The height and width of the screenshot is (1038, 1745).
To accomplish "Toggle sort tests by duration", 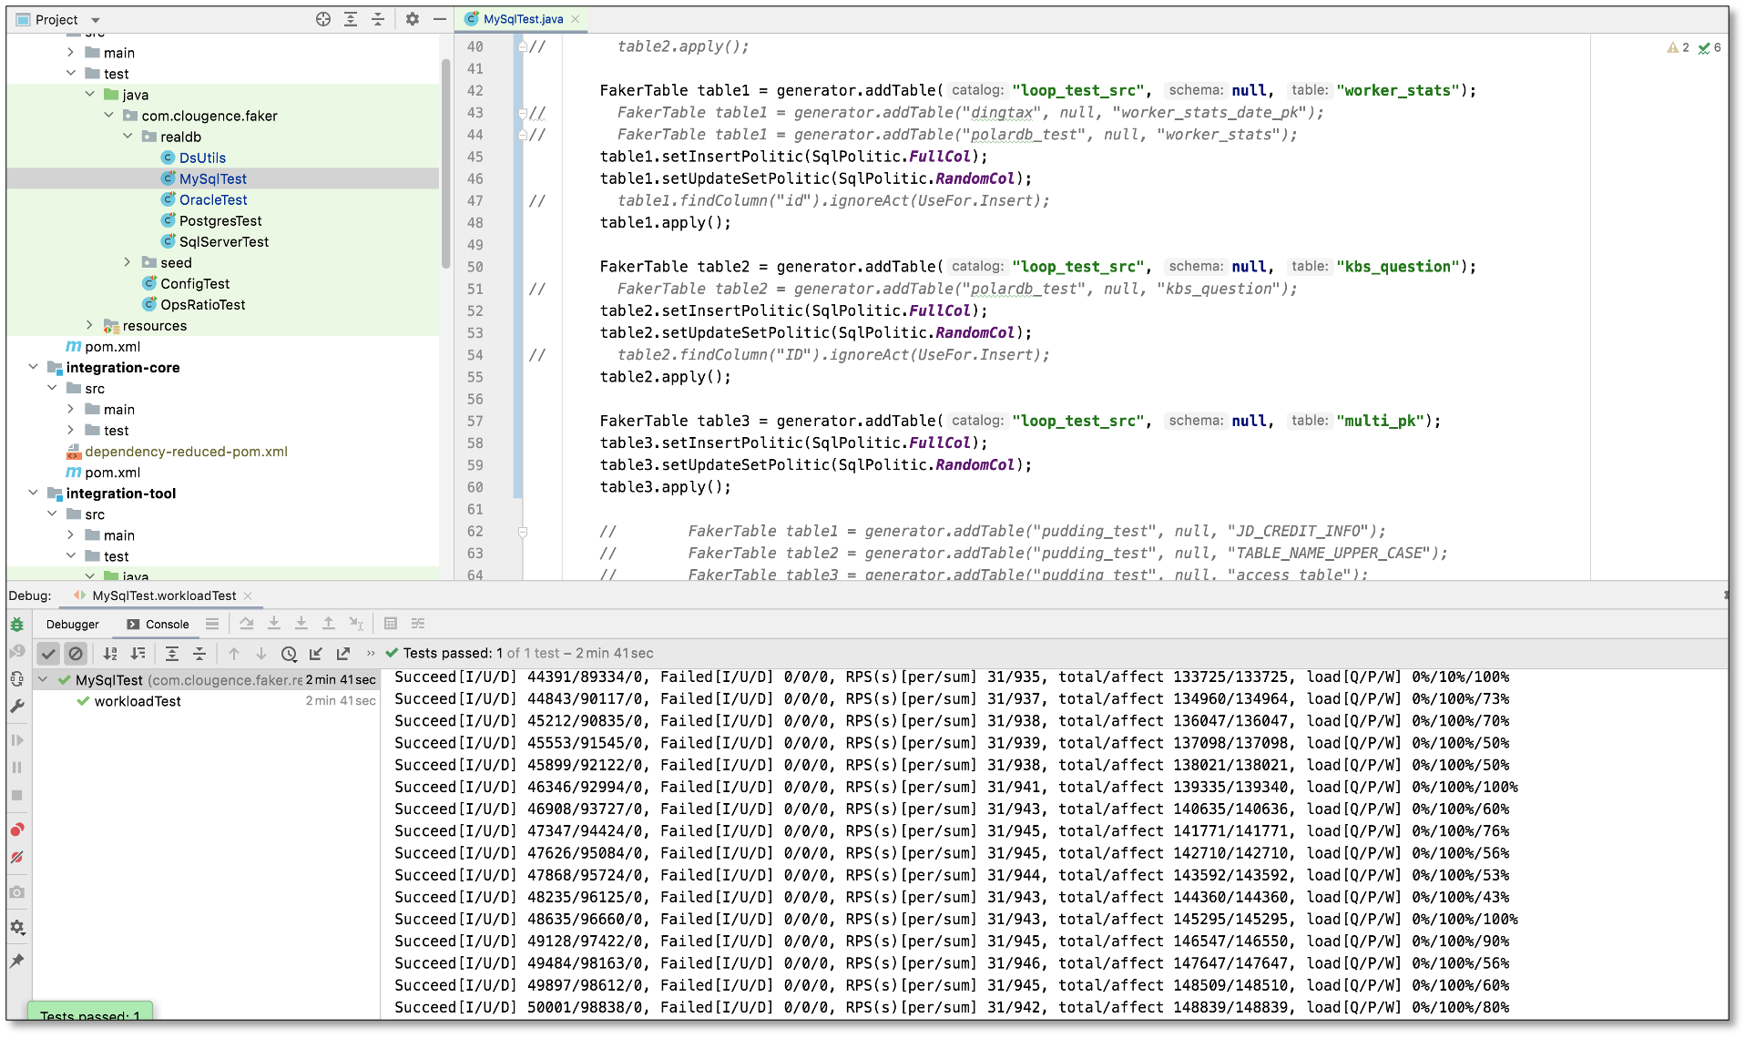I will pyautogui.click(x=138, y=654).
